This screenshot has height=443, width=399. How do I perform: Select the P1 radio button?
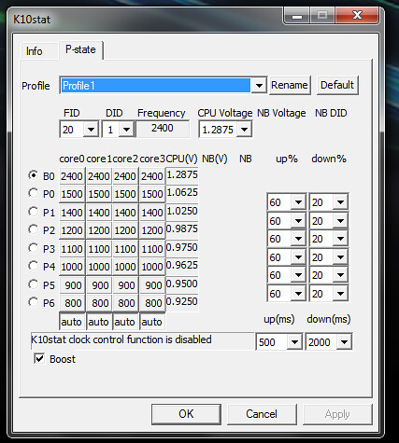pyautogui.click(x=33, y=212)
